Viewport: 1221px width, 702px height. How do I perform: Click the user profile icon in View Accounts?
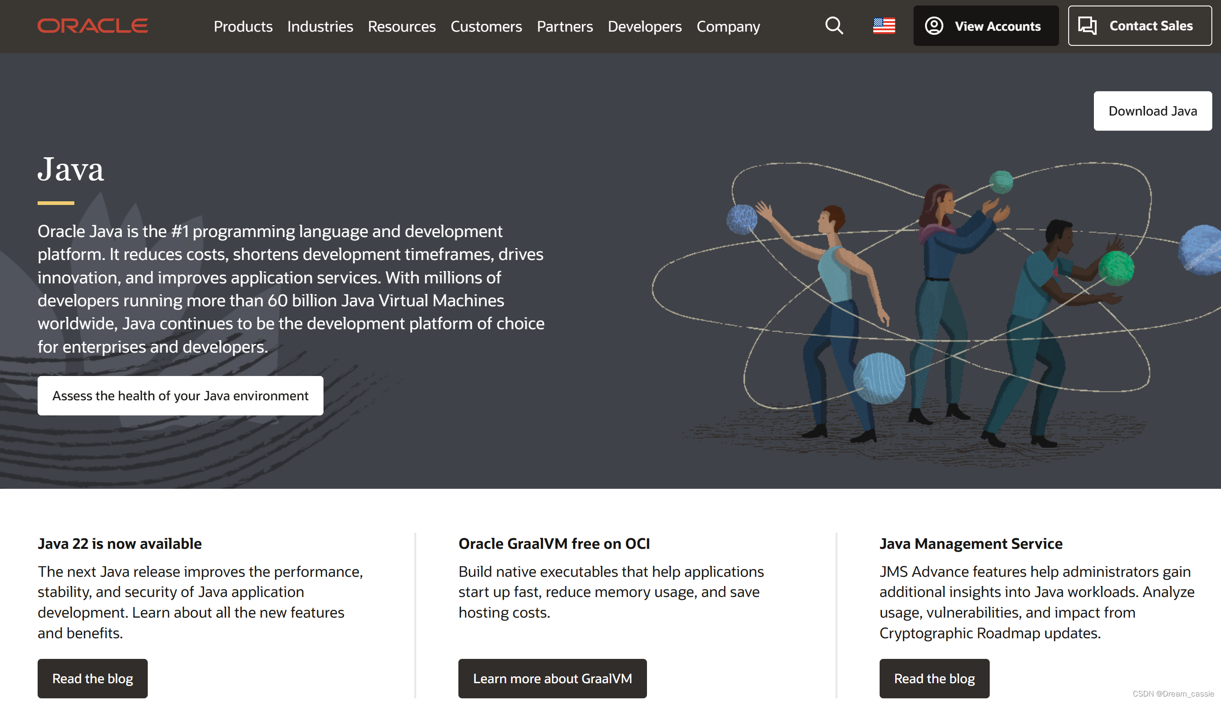pyautogui.click(x=934, y=26)
